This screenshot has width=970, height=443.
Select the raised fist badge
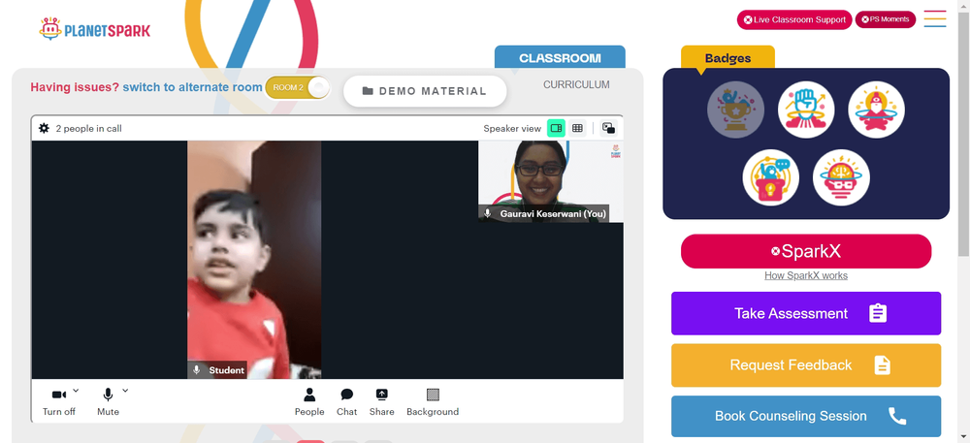pyautogui.click(x=806, y=110)
